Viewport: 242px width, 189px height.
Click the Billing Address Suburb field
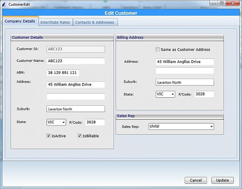pyautogui.click(x=185, y=82)
